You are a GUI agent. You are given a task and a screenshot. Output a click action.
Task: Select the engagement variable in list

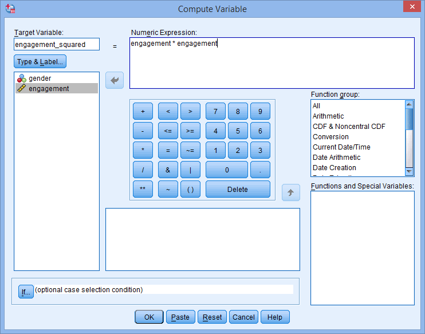coord(49,88)
